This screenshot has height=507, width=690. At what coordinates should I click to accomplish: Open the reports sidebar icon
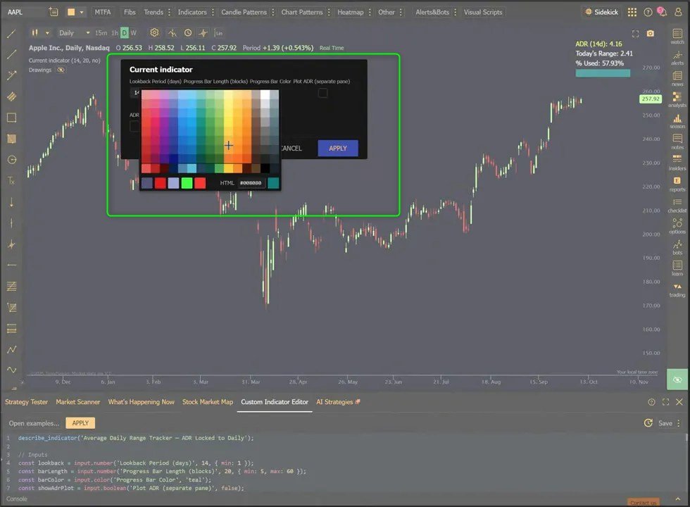[x=677, y=184]
